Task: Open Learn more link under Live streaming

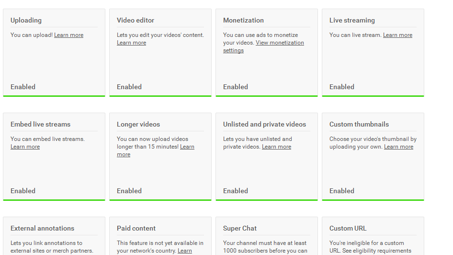Action: 397,35
